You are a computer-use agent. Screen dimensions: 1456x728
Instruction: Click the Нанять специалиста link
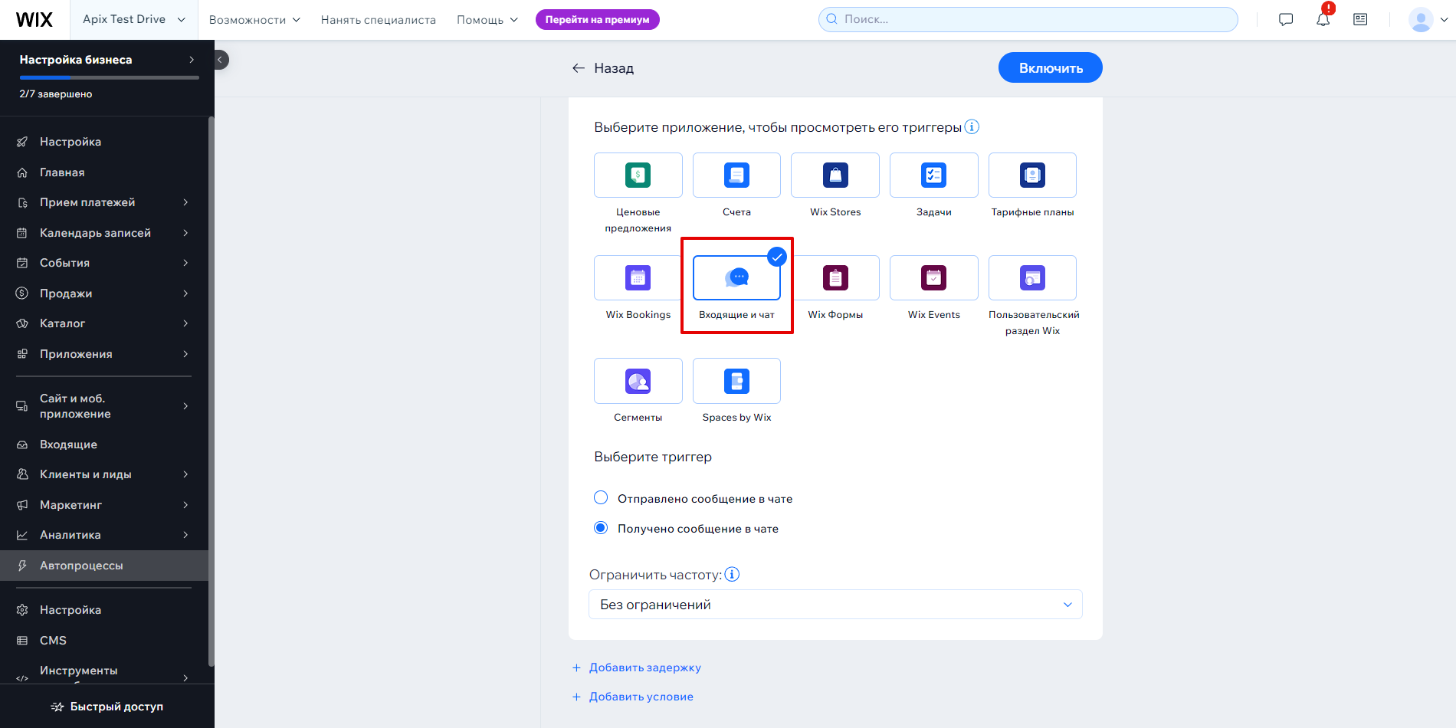tap(379, 20)
